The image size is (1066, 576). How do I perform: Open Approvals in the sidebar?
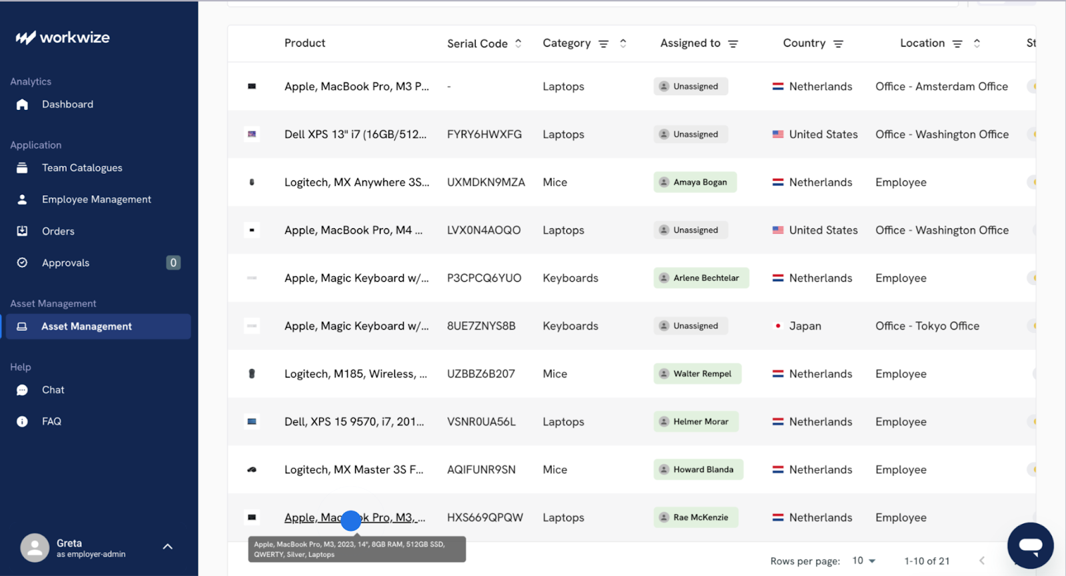point(65,263)
